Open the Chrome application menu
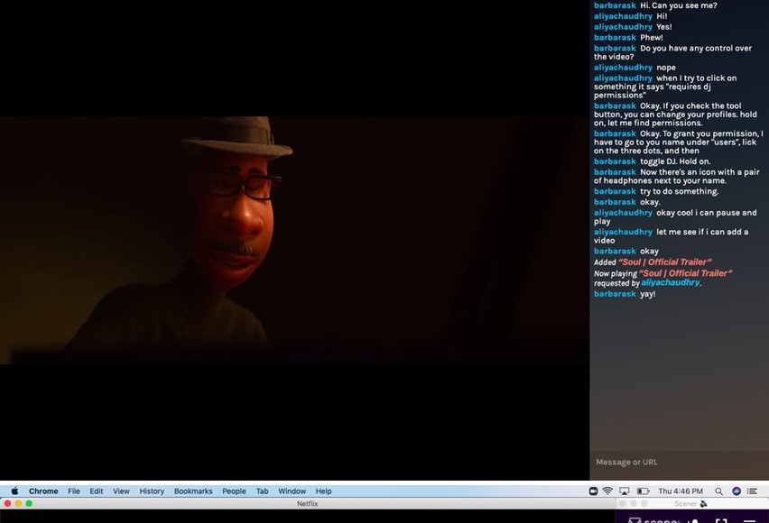Viewport: 769px width, 523px height. click(x=43, y=491)
